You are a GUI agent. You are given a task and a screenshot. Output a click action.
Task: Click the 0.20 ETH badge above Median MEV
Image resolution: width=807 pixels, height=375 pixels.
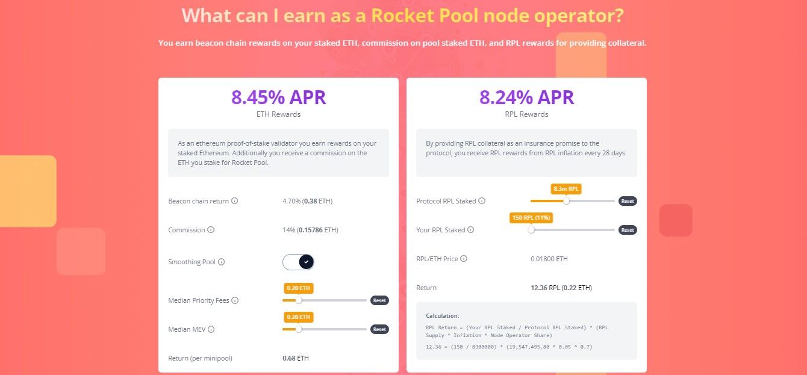(x=298, y=317)
